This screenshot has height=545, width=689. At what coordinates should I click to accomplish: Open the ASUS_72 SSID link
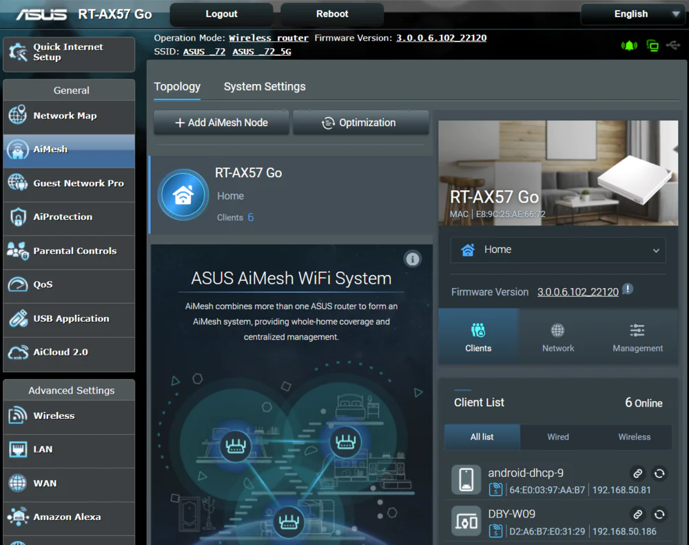point(205,52)
